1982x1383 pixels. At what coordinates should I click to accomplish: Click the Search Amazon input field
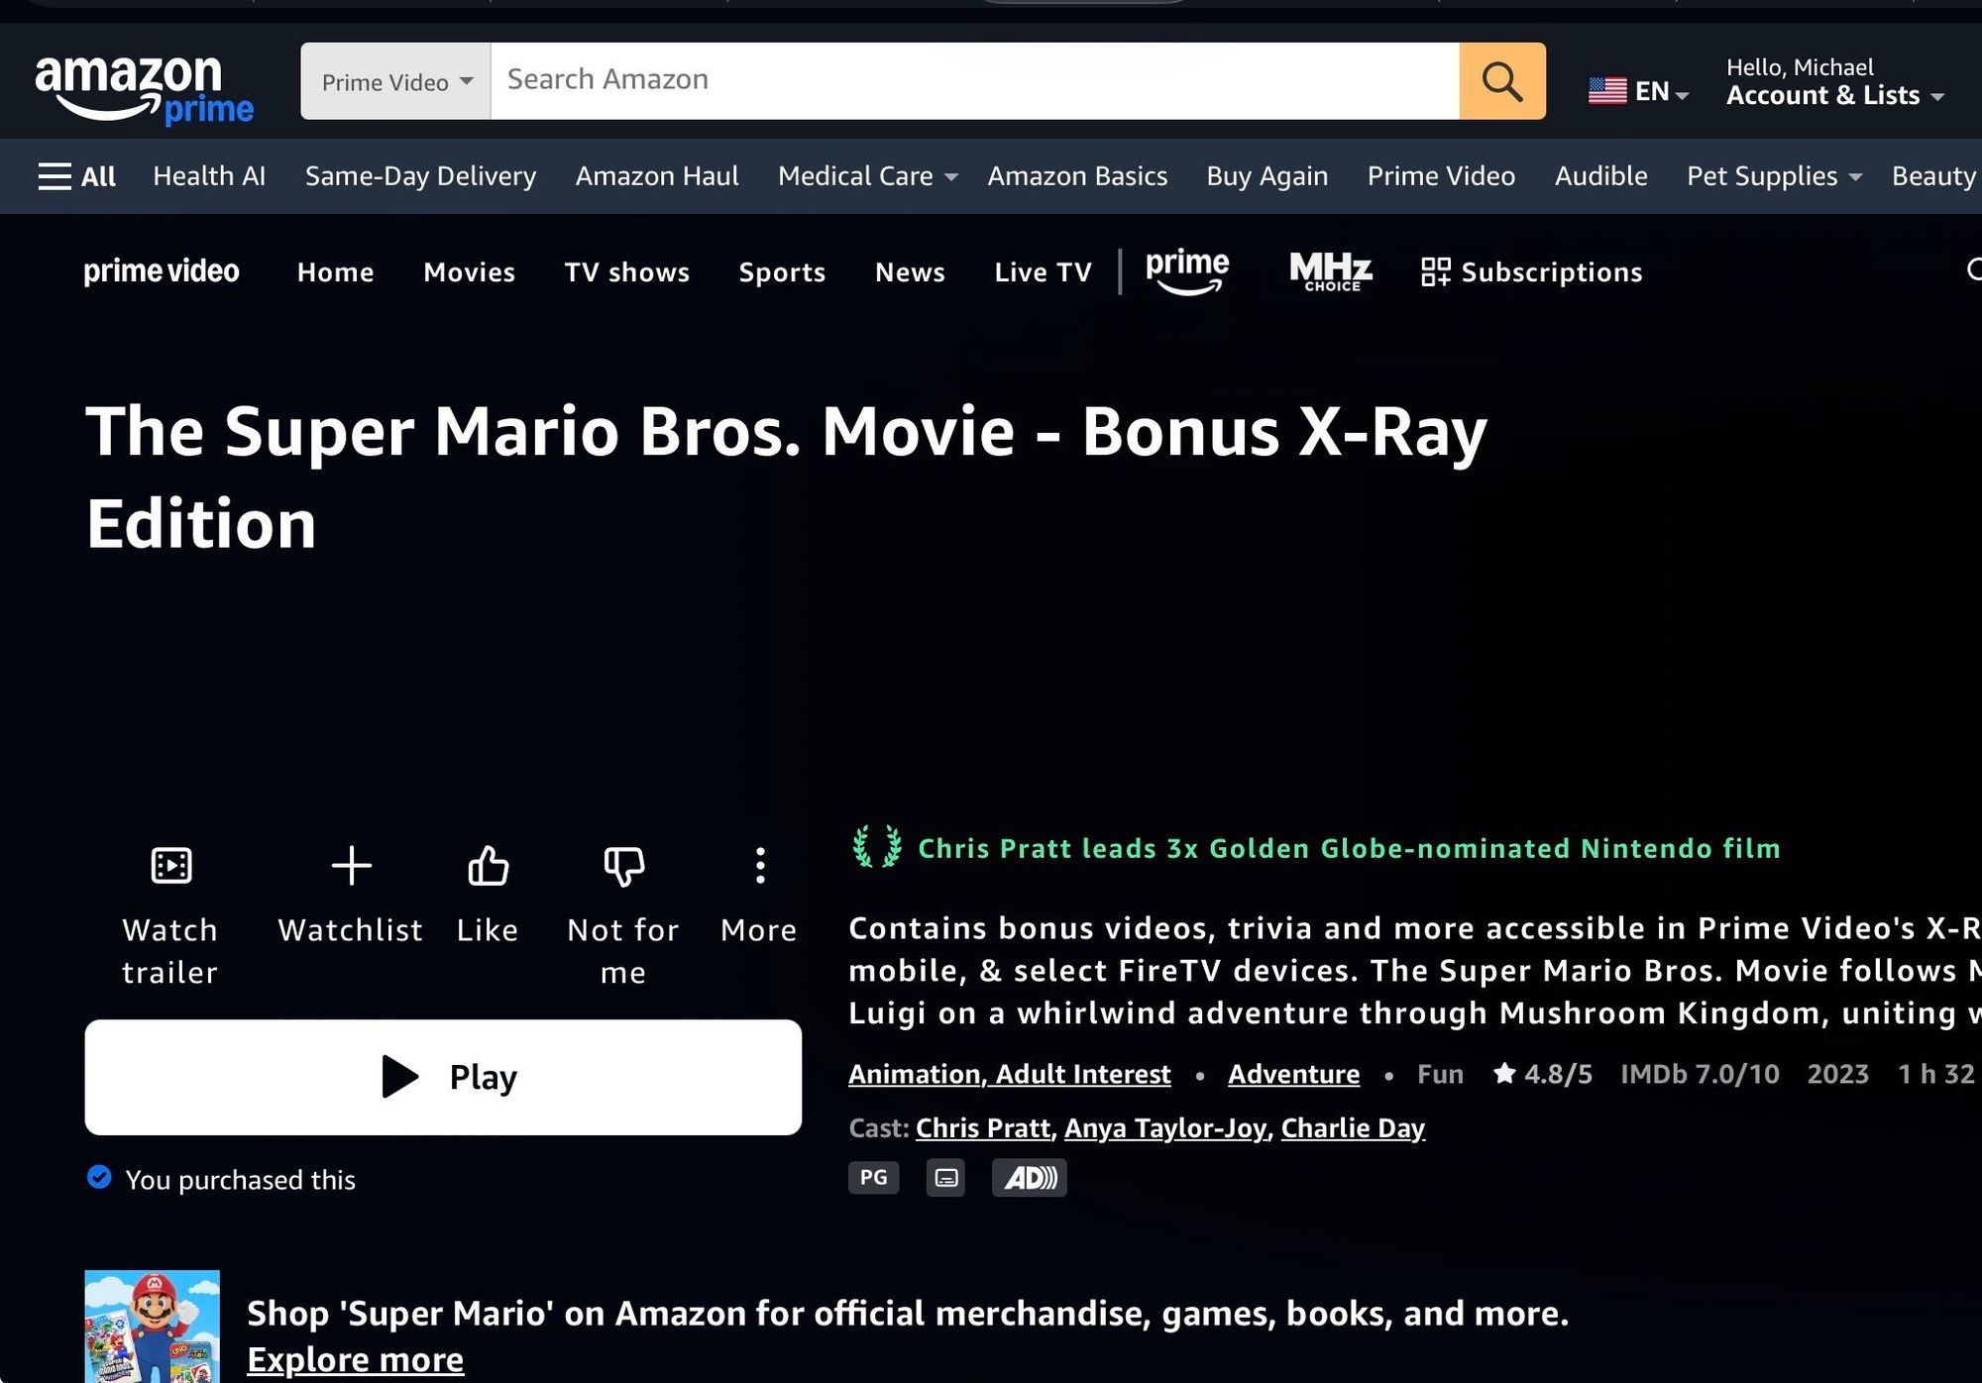[x=973, y=81]
